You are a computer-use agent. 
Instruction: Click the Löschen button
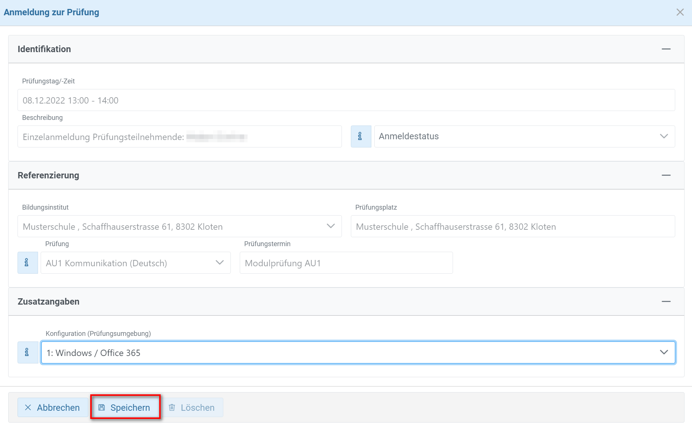tap(192, 407)
